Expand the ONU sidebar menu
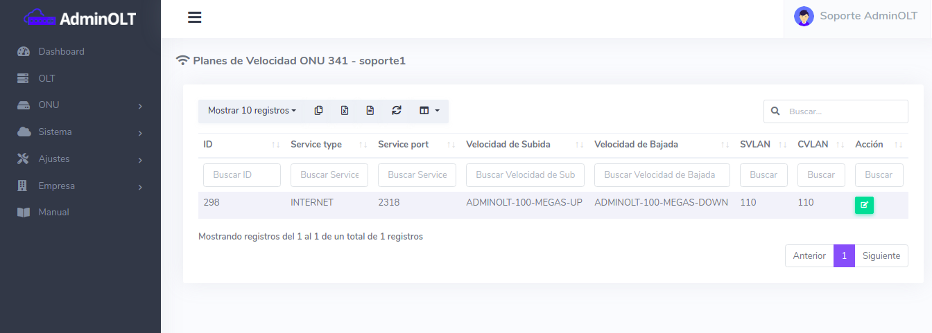Viewport: 932px width, 333px height. tap(80, 105)
